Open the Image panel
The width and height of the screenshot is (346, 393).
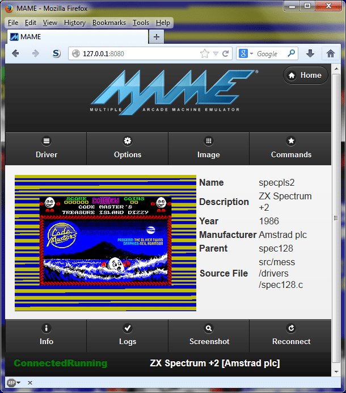[209, 149]
